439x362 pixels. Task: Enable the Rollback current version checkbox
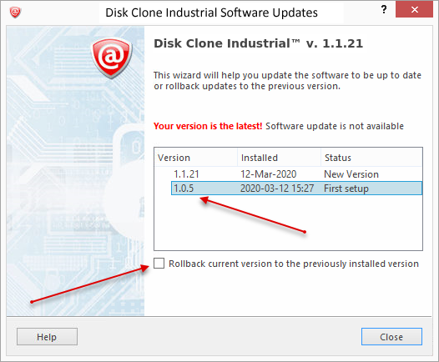click(x=159, y=264)
